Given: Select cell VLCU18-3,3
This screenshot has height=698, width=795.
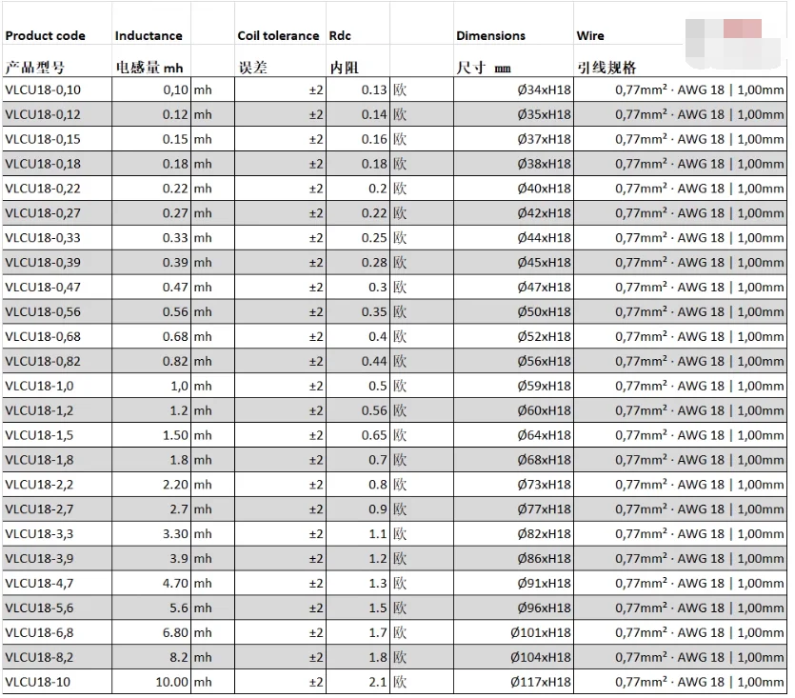Looking at the screenshot, I should (57, 534).
